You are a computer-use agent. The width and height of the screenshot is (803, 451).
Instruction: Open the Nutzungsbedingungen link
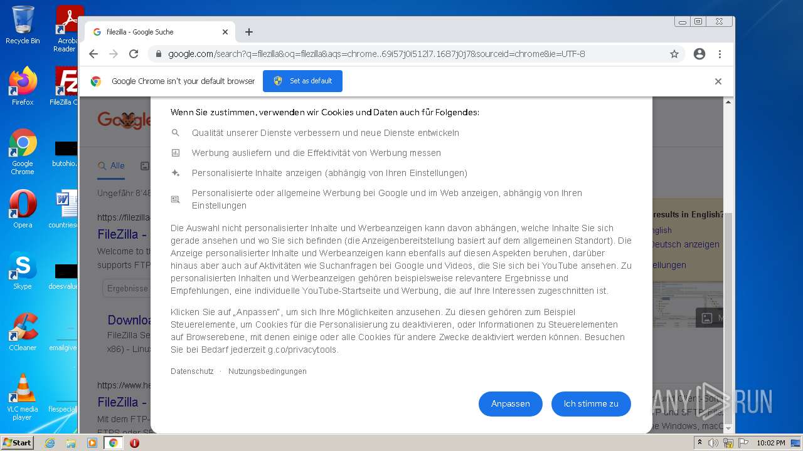point(267,371)
